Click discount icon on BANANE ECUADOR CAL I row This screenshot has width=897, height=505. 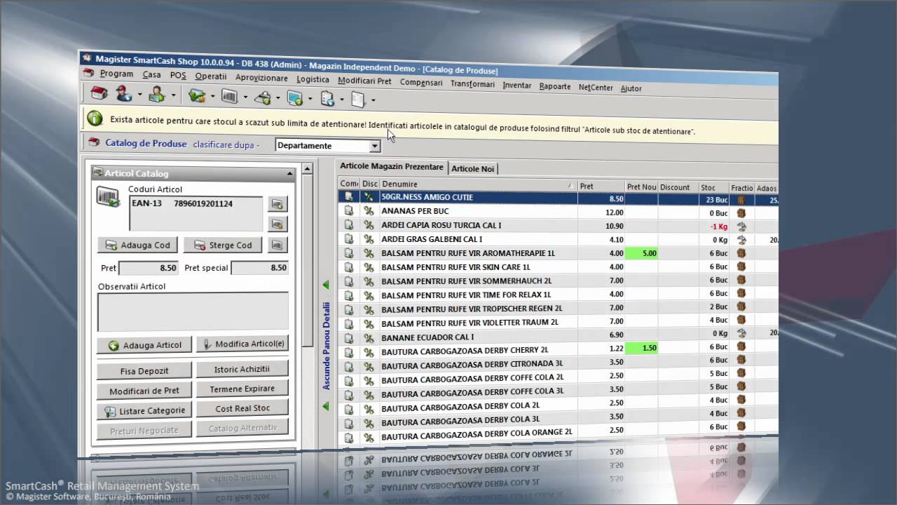pyautogui.click(x=369, y=337)
